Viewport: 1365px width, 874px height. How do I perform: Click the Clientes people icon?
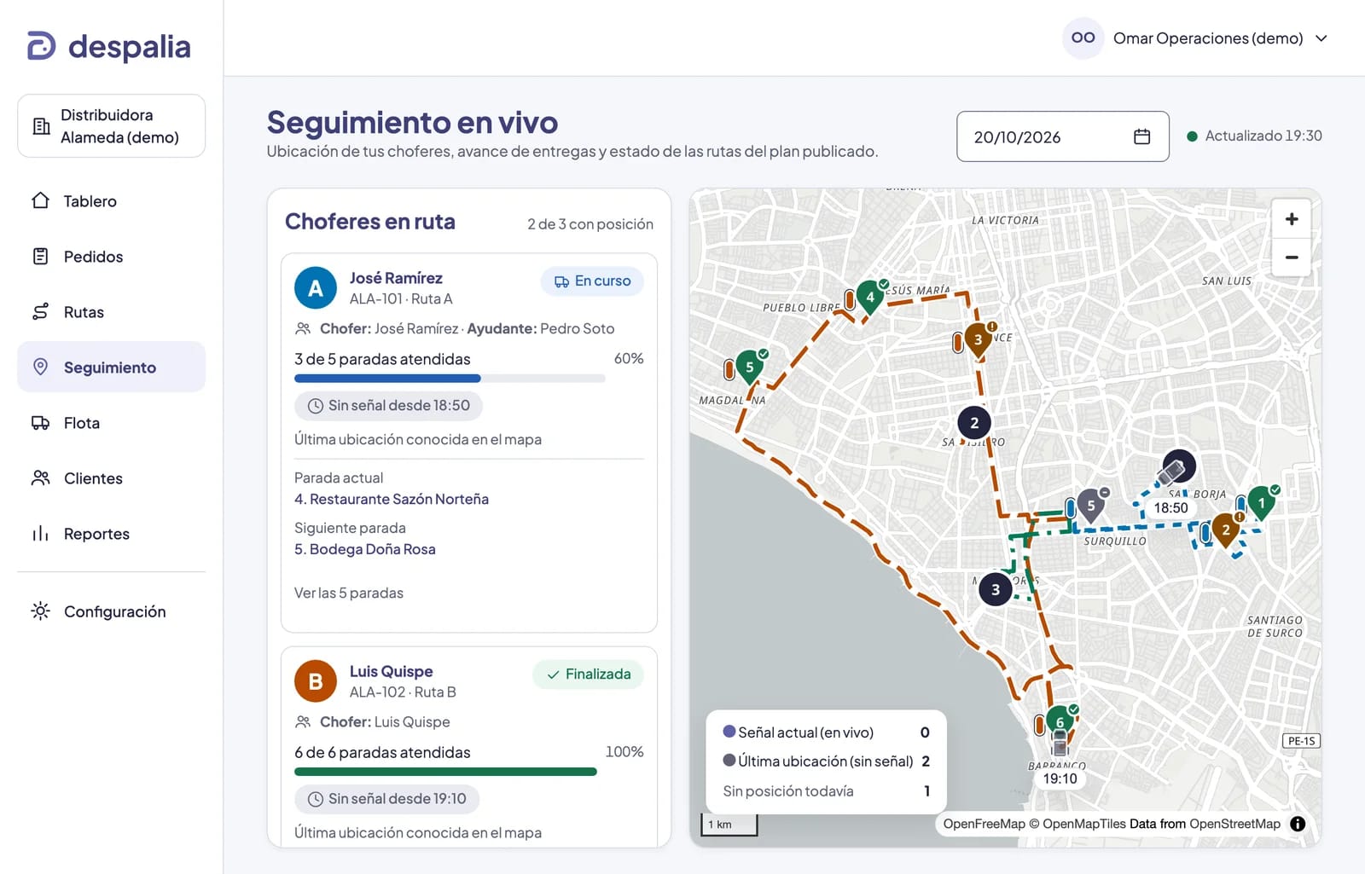click(40, 478)
